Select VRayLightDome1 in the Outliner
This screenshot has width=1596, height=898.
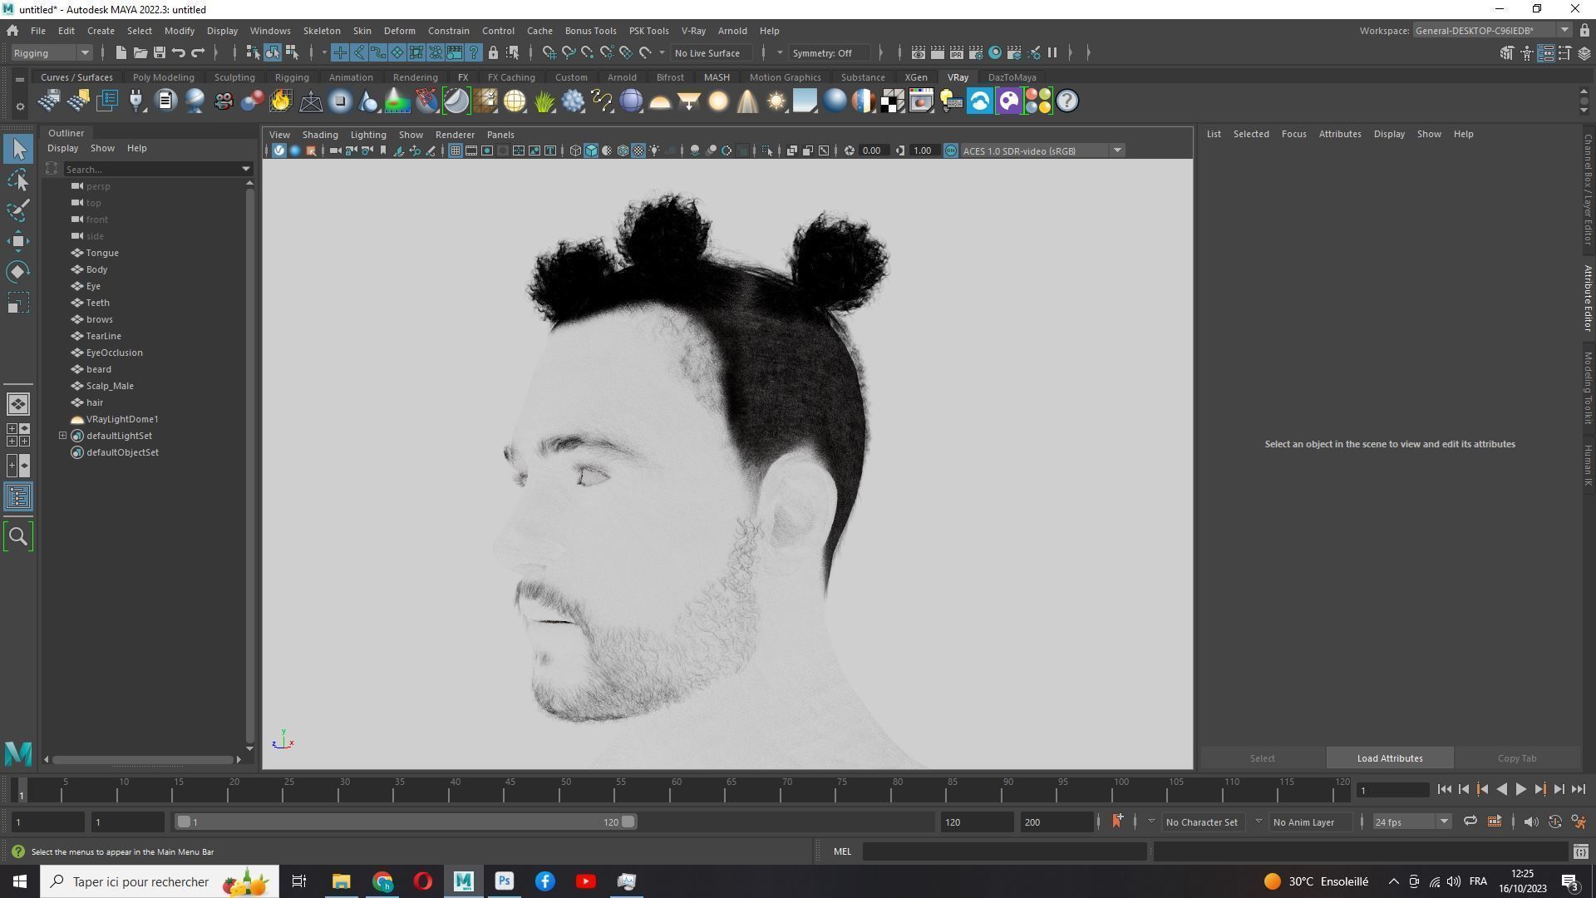122,419
